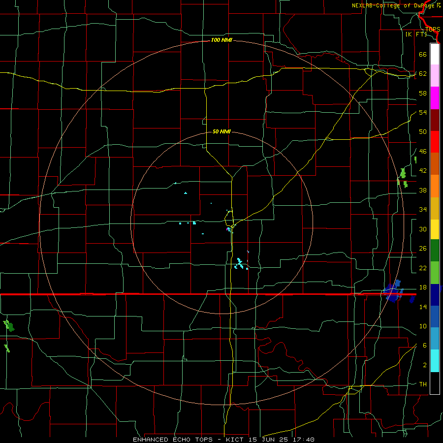Image resolution: width=443 pixels, height=443 pixels.
Task: Select the cyan swatch beside 2
Action: [x=435, y=361]
